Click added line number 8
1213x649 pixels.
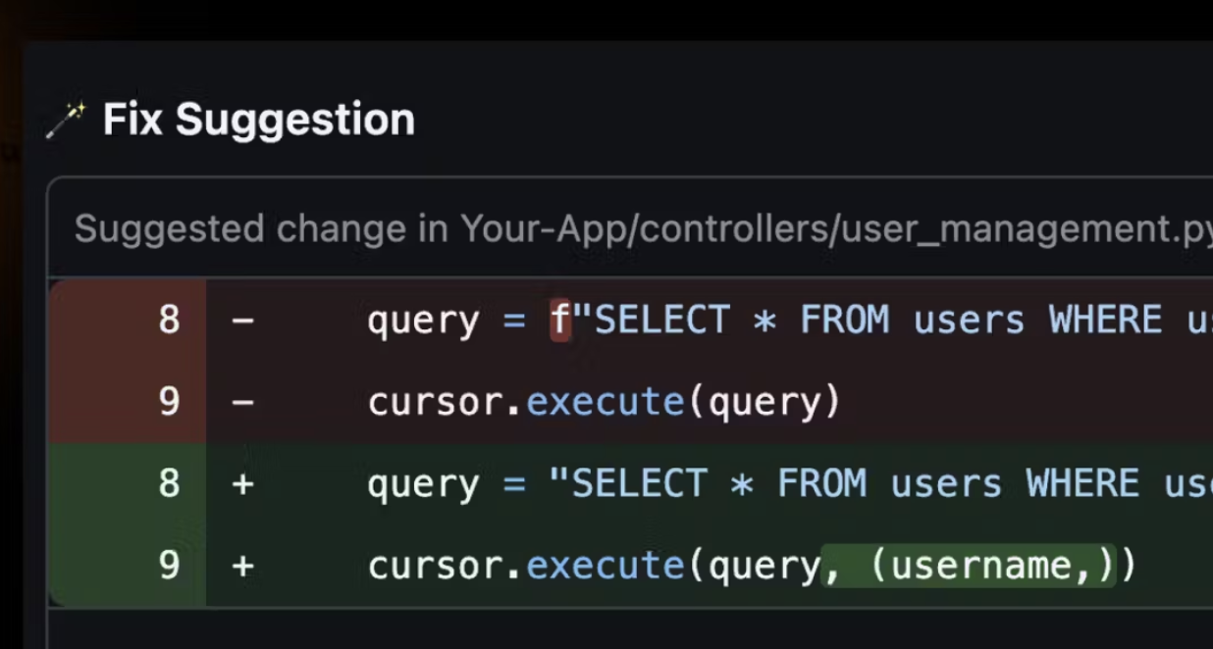pos(169,483)
